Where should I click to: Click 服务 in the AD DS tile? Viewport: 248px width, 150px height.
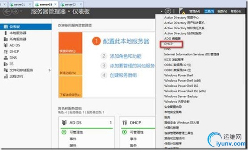[x=73, y=146]
